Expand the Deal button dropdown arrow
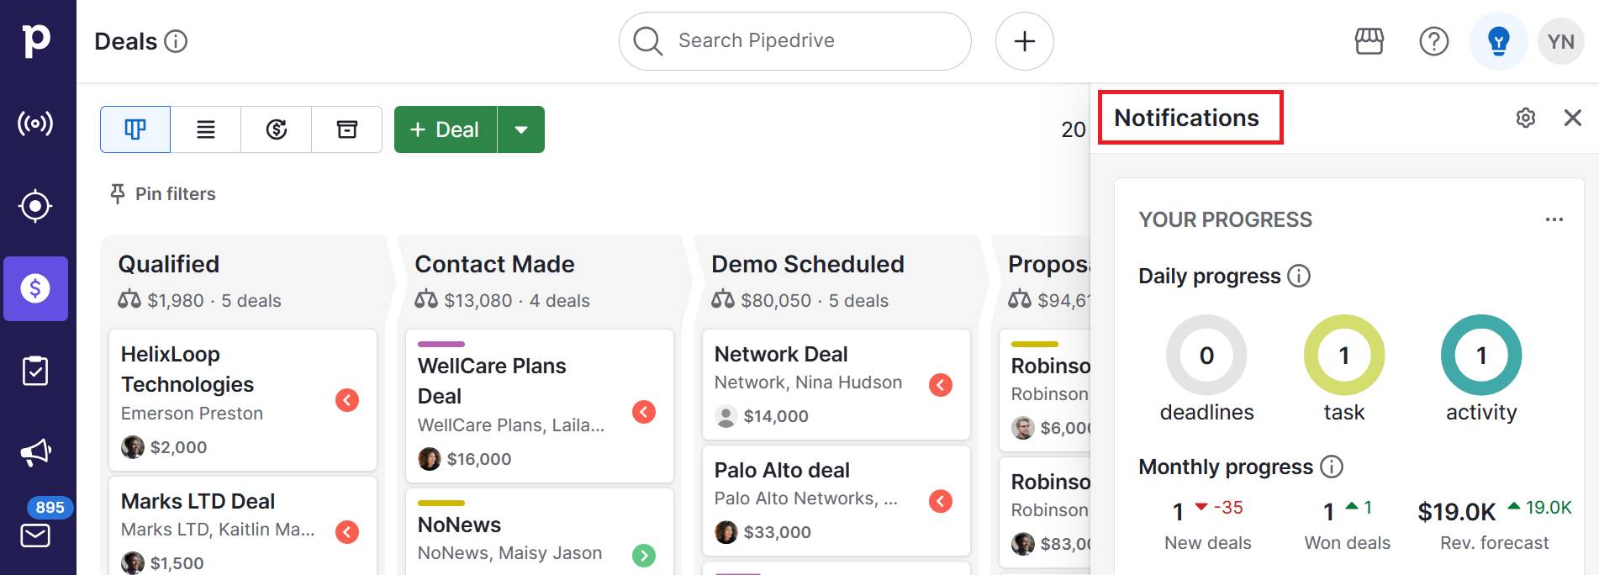 point(521,129)
